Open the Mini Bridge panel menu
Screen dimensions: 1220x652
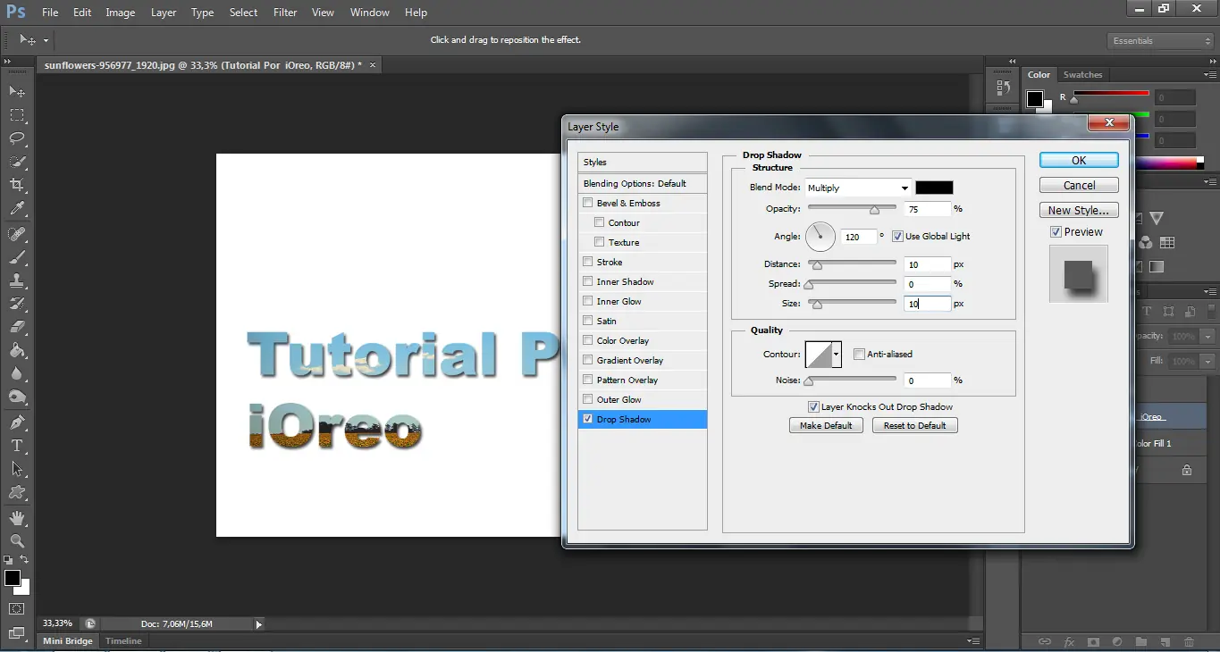973,640
